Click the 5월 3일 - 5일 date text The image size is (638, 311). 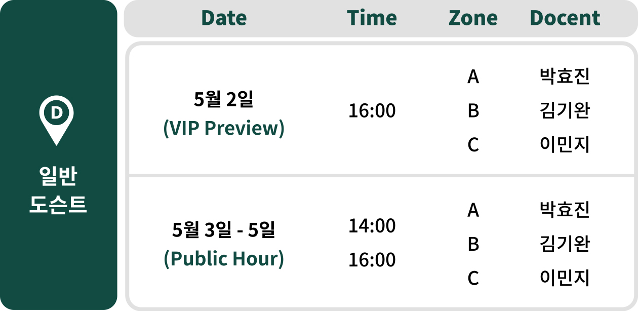(223, 230)
